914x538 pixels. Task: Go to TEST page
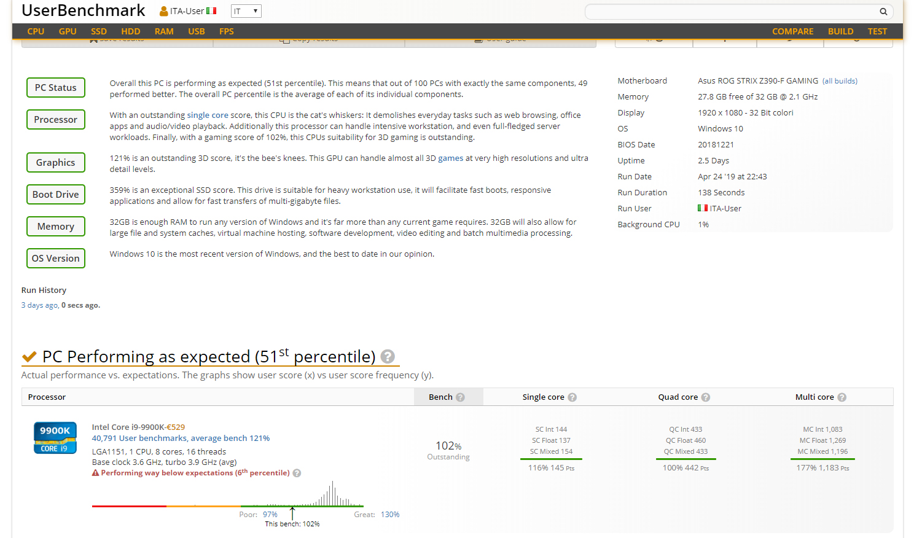(x=877, y=31)
